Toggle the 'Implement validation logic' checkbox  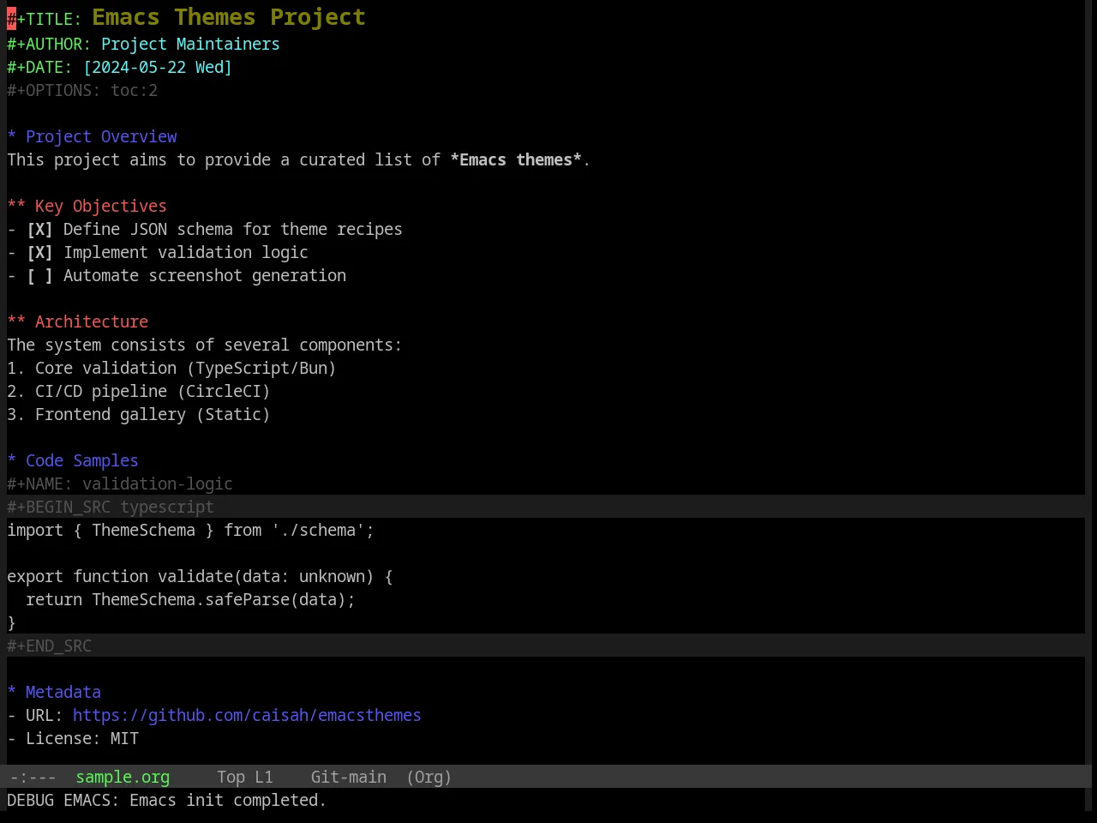pos(39,252)
